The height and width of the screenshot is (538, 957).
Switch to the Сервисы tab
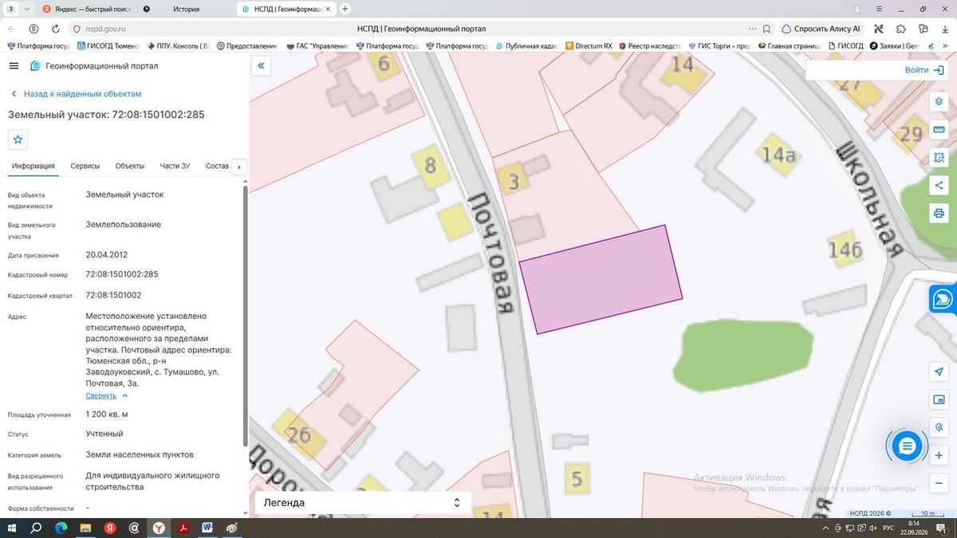click(85, 166)
